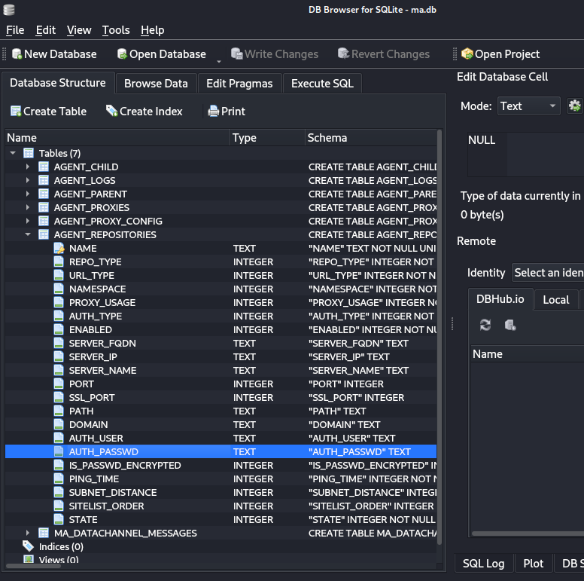Click the New Database toolbar button
The image size is (584, 581).
tap(54, 54)
